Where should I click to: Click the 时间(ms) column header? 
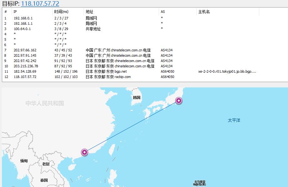pyautogui.click(x=61, y=12)
